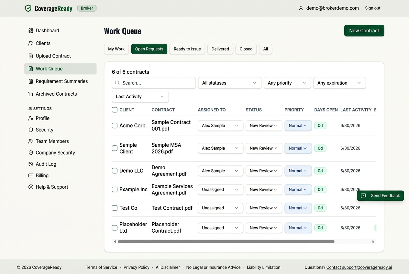Open No Legal or Insurance Advice link

click(214, 267)
